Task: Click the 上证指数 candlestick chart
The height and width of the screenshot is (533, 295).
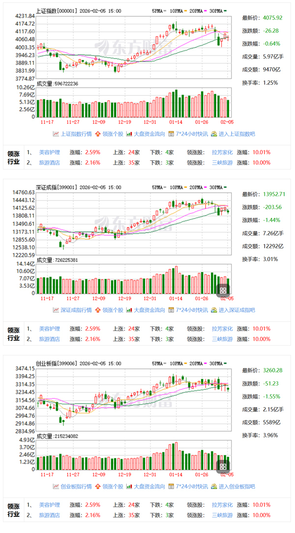Action: 134,47
